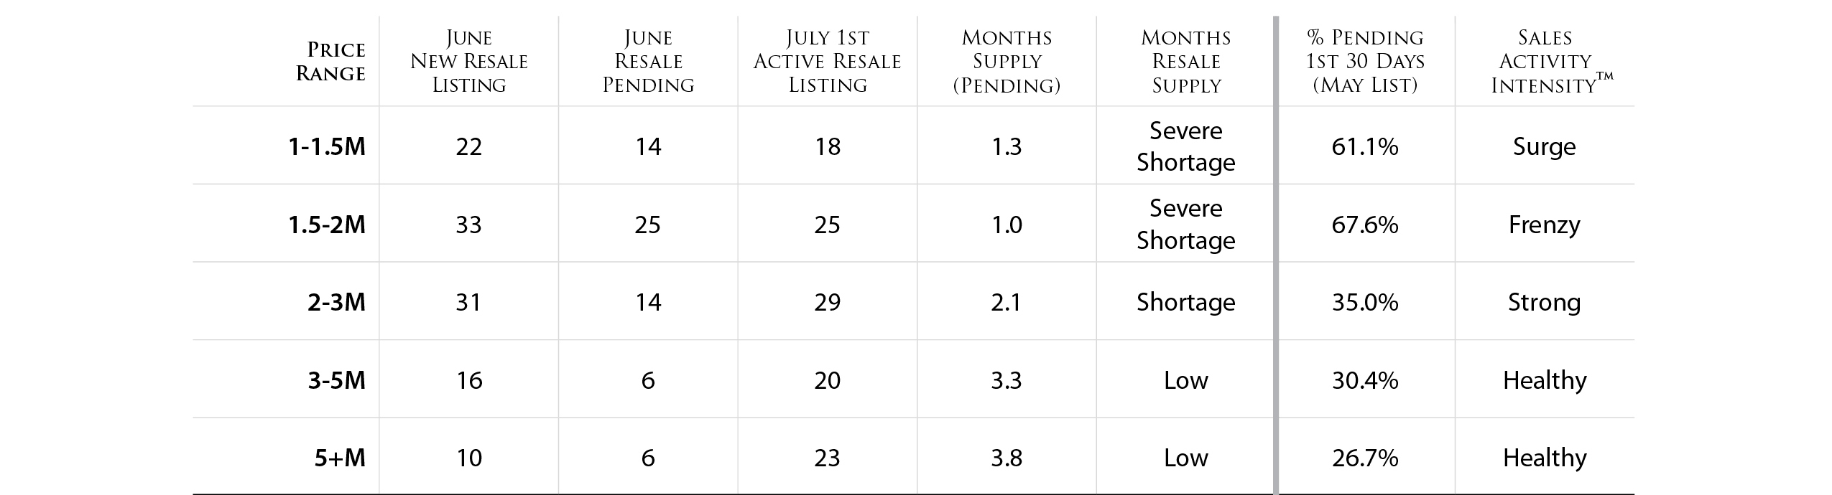The width and height of the screenshot is (1832, 495).
Task: Click the Surge sales intensity cell
Action: point(1545,146)
